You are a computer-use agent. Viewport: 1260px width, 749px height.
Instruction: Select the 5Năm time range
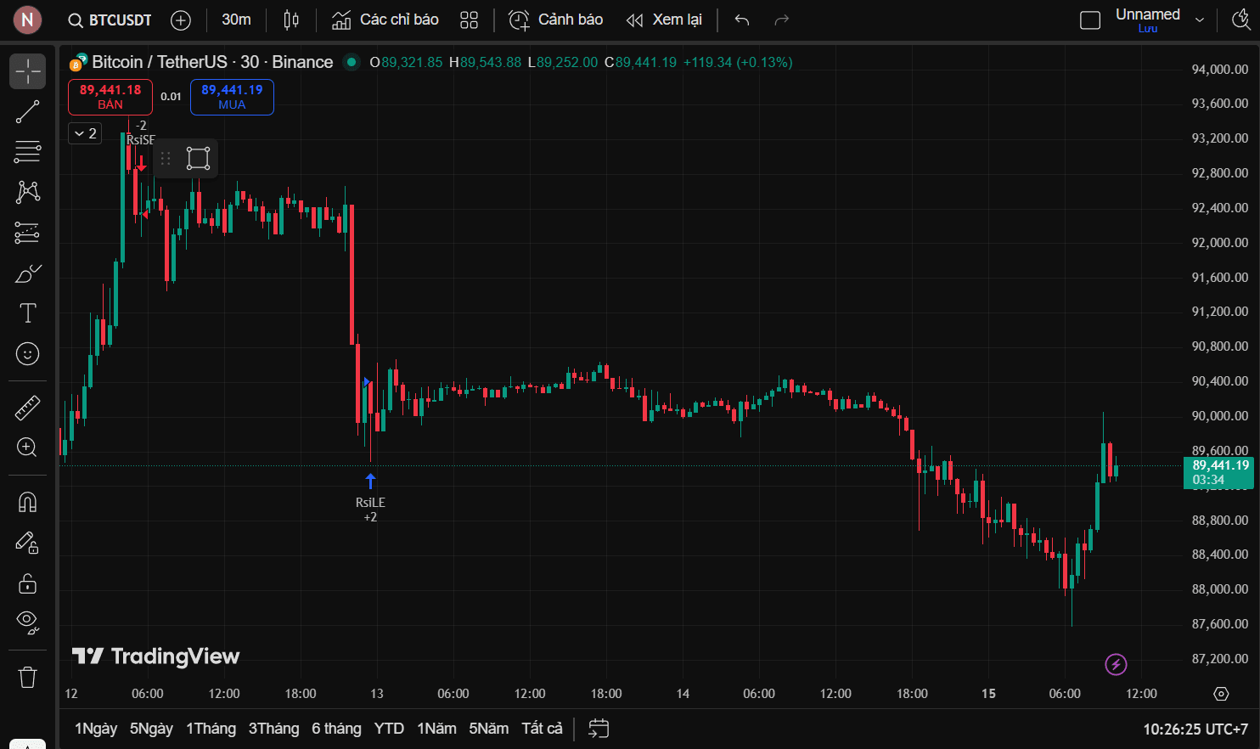(489, 729)
